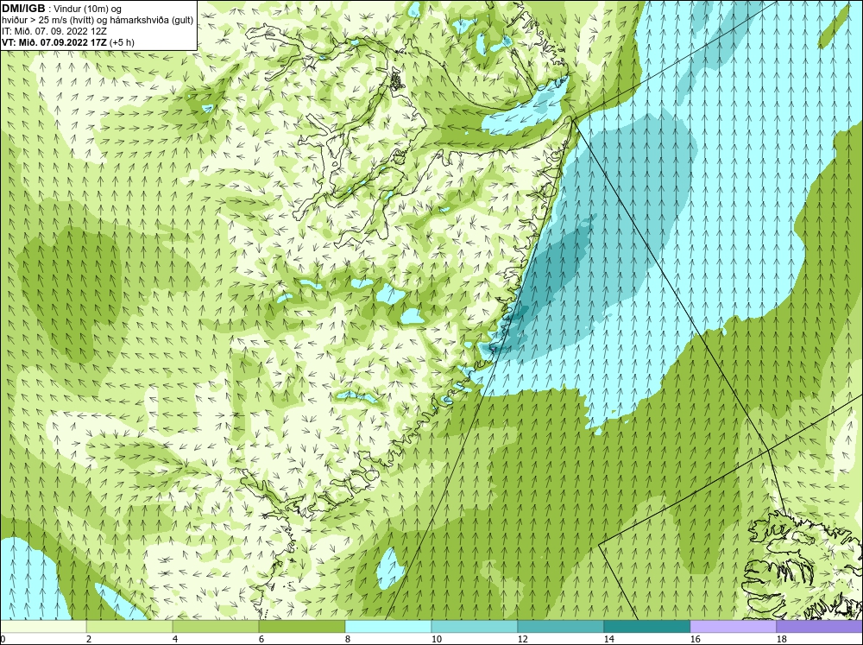The height and width of the screenshot is (645, 863).
Task: Click the 10-12 m/s cyan legend swatch
Action: coord(475,627)
